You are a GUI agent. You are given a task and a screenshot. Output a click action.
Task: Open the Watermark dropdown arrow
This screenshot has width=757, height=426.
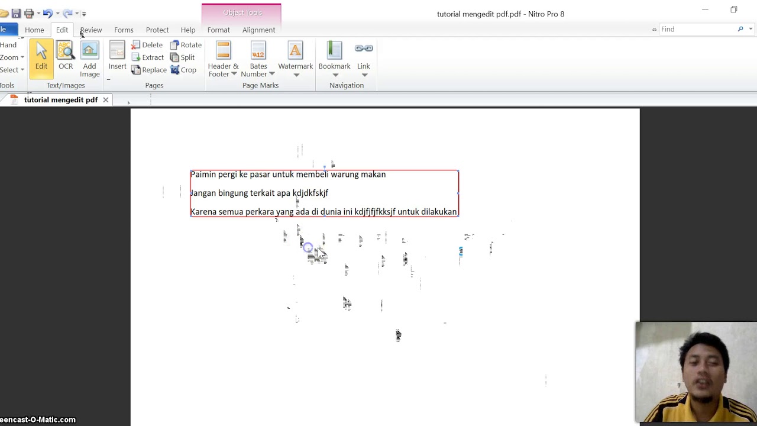pos(296,75)
